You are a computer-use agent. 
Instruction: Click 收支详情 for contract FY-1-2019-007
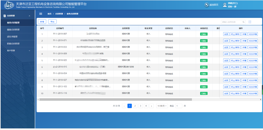[253, 34]
